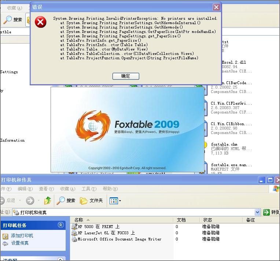
Task: Minimize the Printers and Faxes window
Action: point(262,180)
